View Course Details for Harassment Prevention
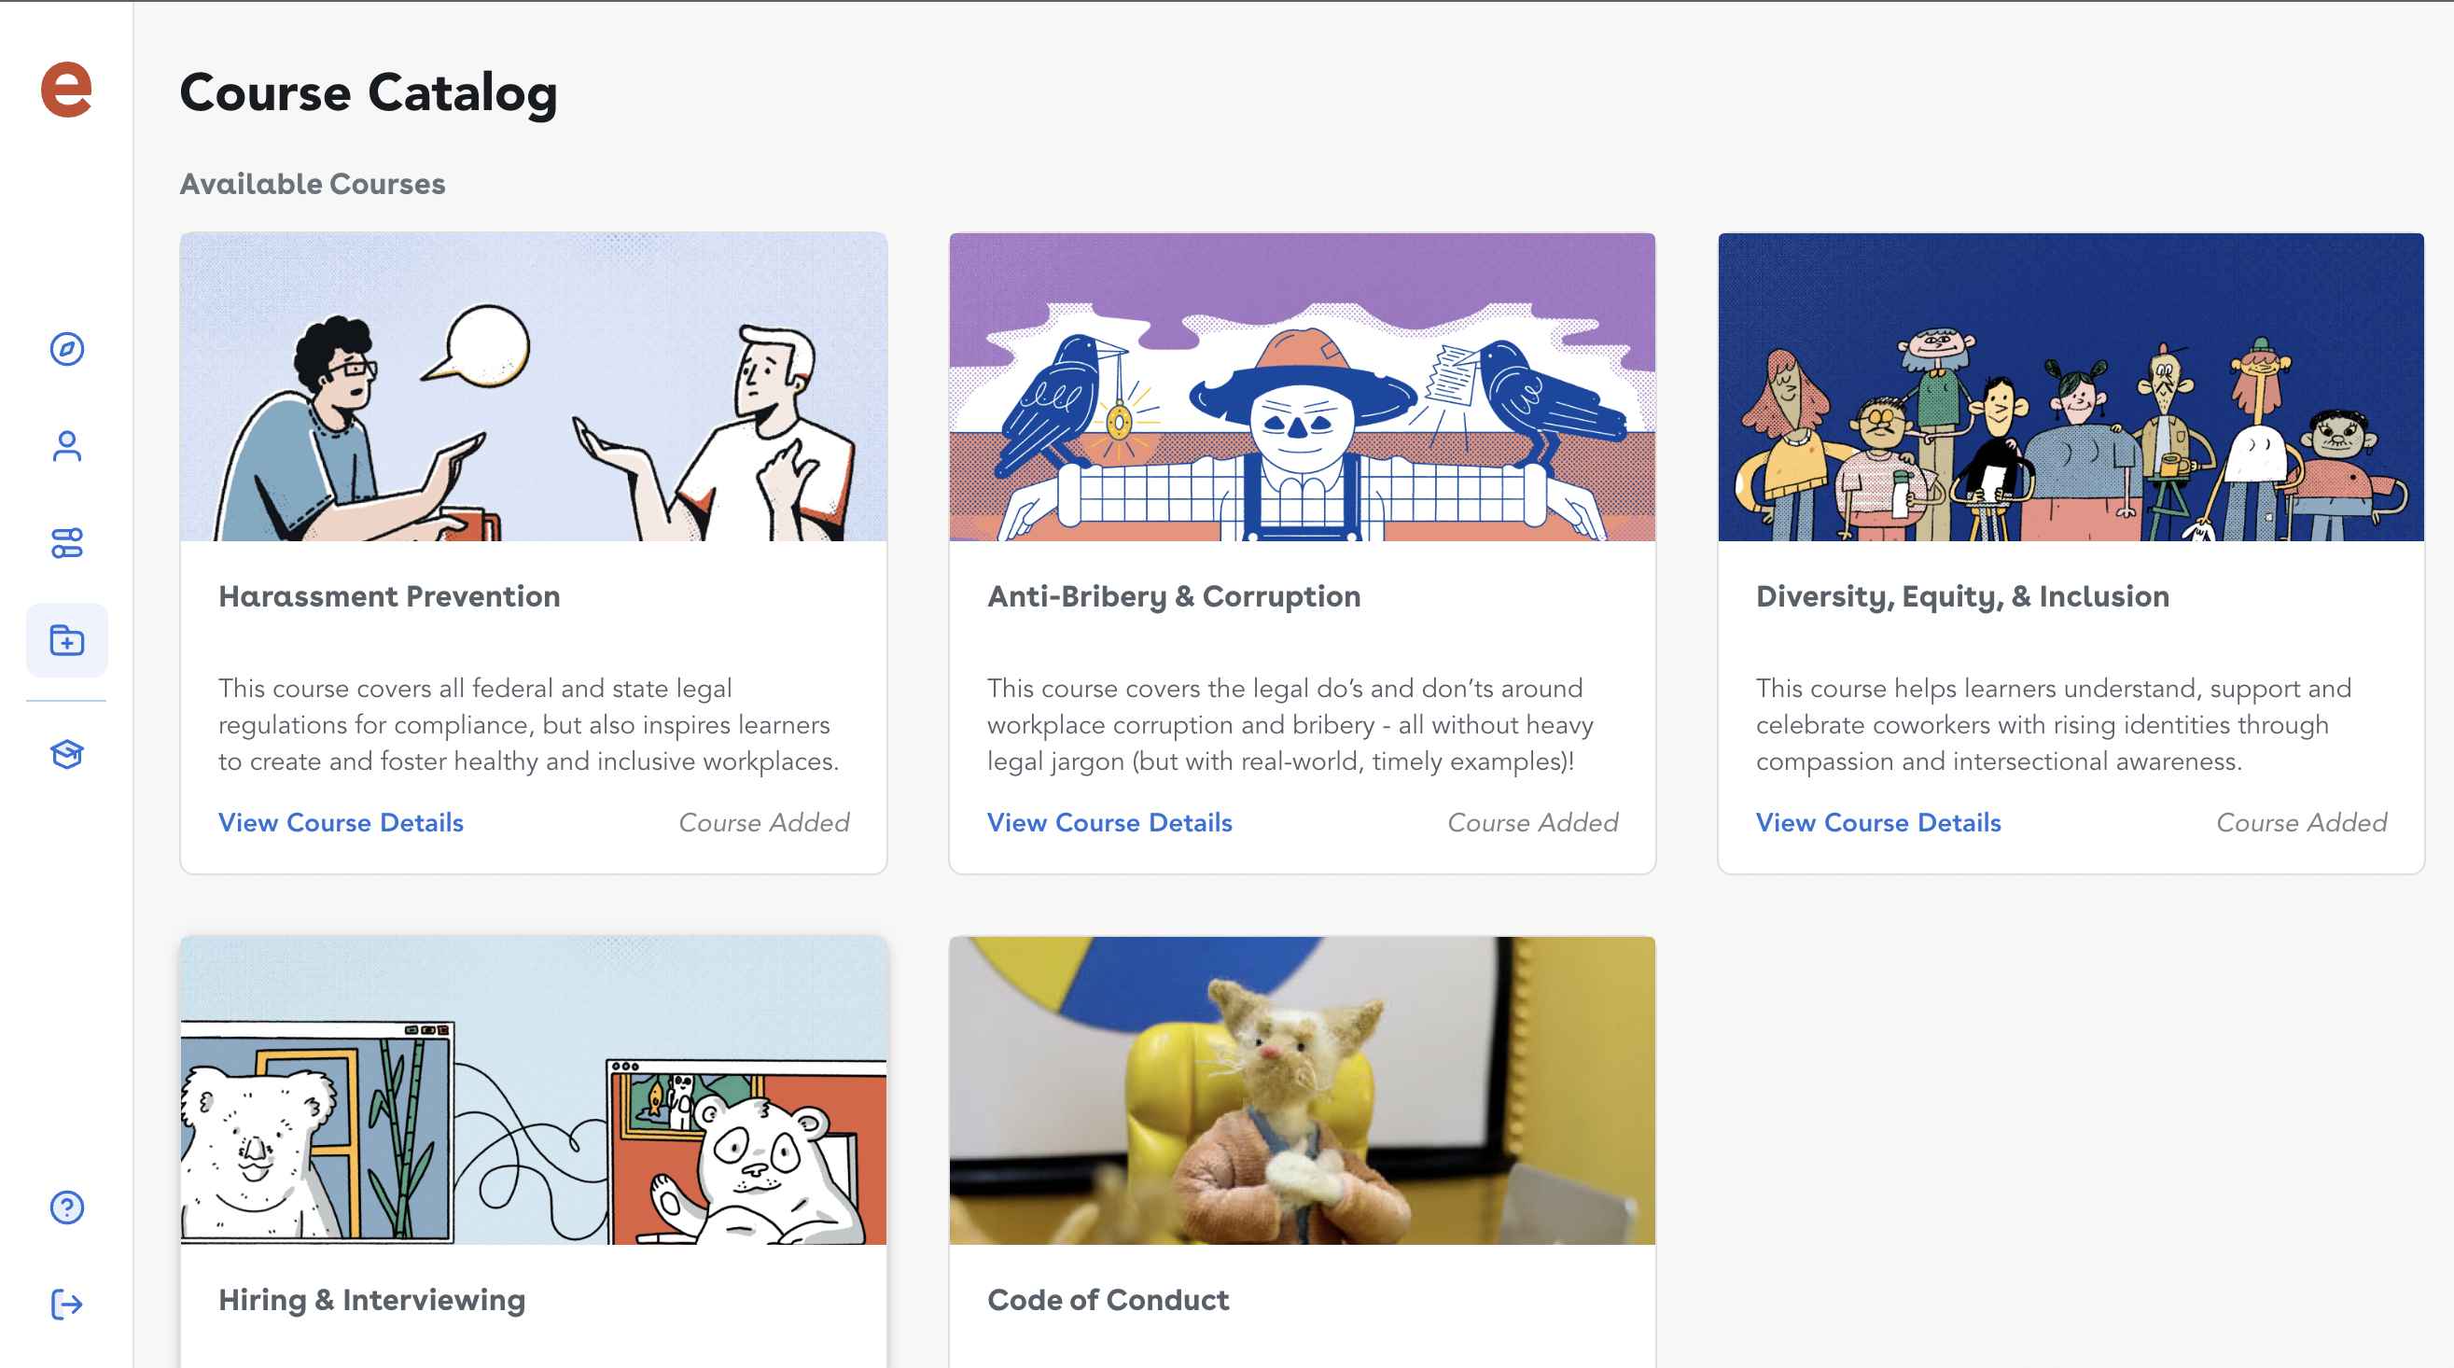Image resolution: width=2454 pixels, height=1368 pixels. click(342, 822)
